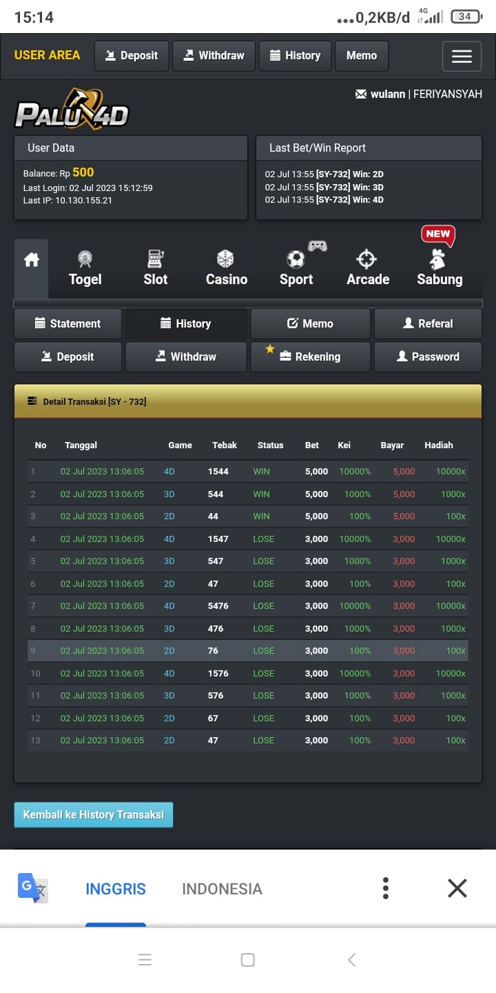496x993 pixels.
Task: Open Google Translate options menu (three dots)
Action: [x=386, y=888]
